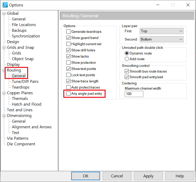196x182 pixels.
Task: Choose the Dynamic route radio option
Action: (127, 53)
